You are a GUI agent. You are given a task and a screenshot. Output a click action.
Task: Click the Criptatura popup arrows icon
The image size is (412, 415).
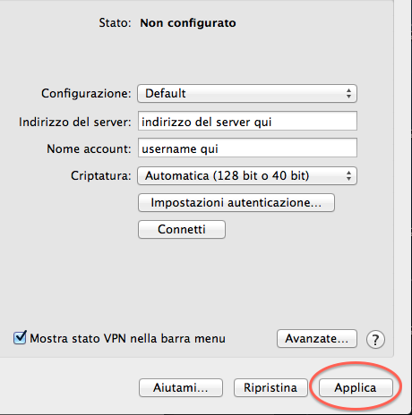(348, 175)
